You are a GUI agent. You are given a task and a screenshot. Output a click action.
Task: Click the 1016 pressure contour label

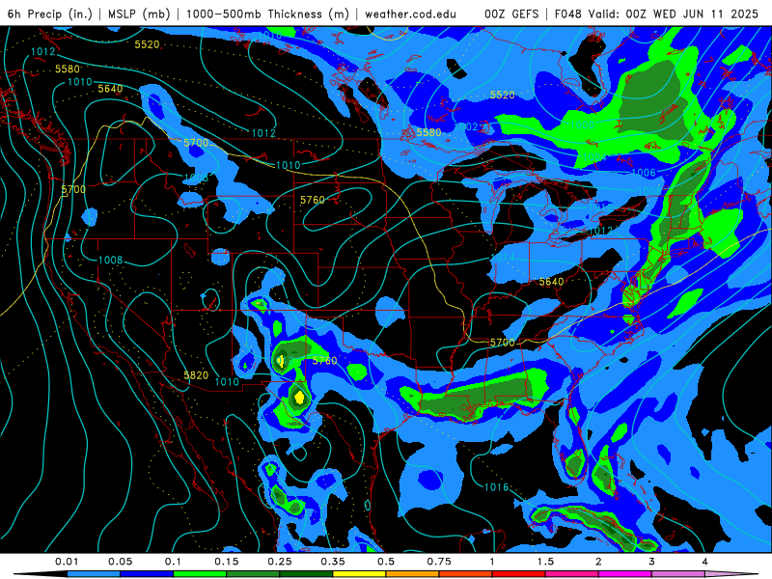click(x=496, y=487)
